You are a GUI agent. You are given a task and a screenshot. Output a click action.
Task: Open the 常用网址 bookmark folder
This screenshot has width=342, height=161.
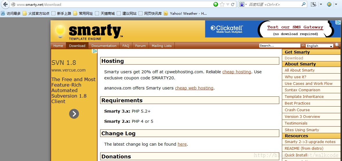coord(83,14)
